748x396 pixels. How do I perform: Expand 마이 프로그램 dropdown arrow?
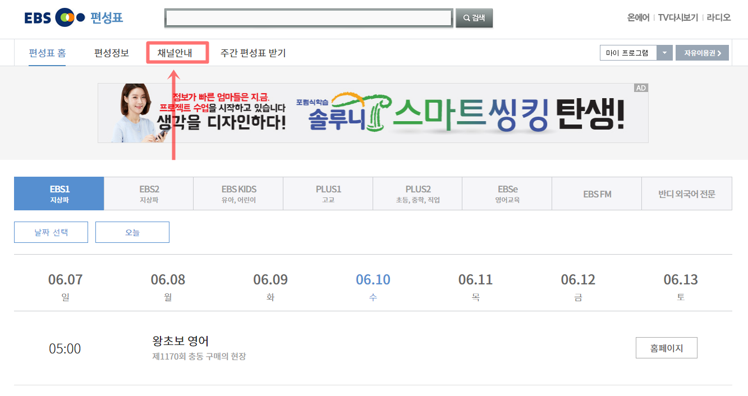665,53
